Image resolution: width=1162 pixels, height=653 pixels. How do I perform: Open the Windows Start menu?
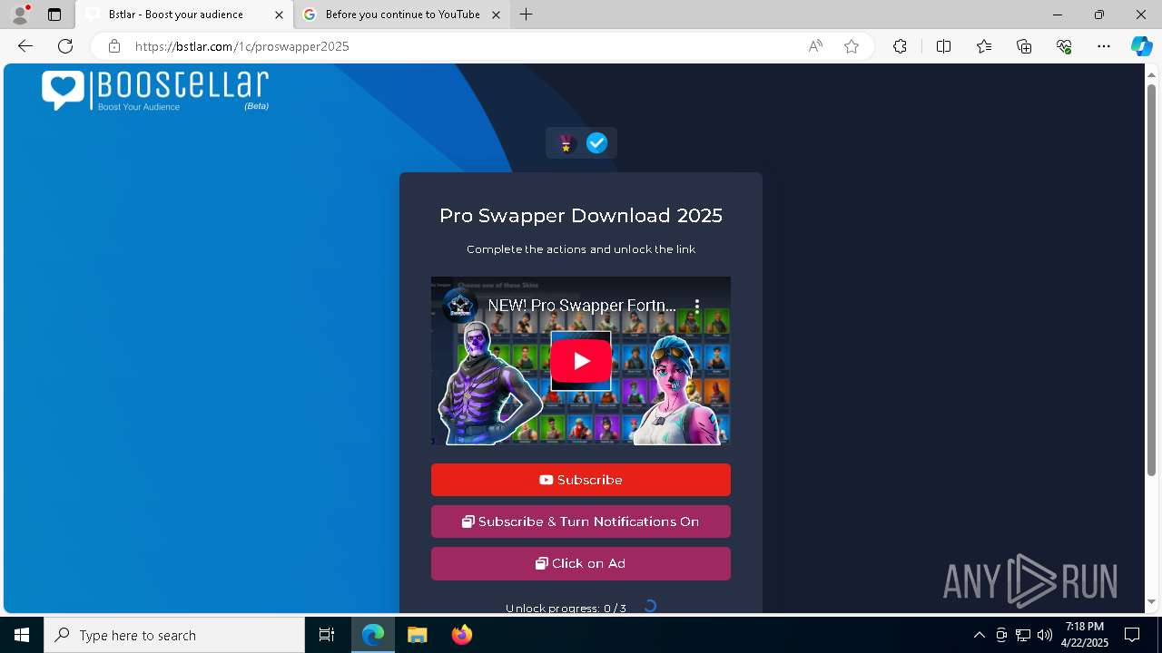(x=22, y=635)
